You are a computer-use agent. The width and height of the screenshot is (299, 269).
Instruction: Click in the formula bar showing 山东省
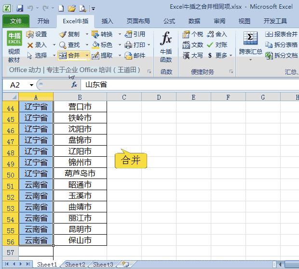(x=190, y=85)
